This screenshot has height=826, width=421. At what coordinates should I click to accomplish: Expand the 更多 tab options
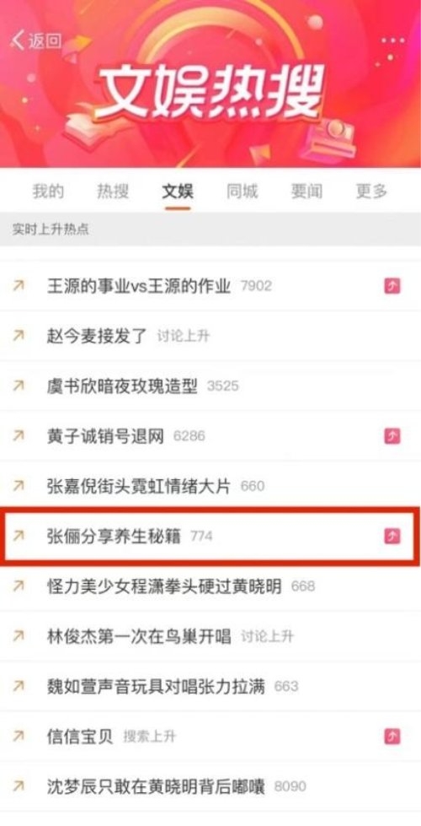(x=371, y=192)
